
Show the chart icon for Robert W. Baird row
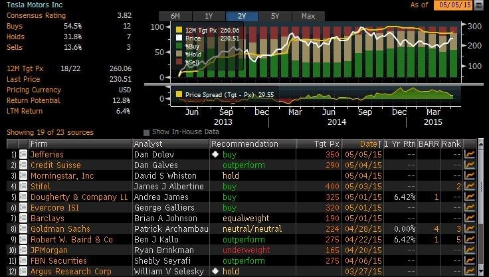469,239
